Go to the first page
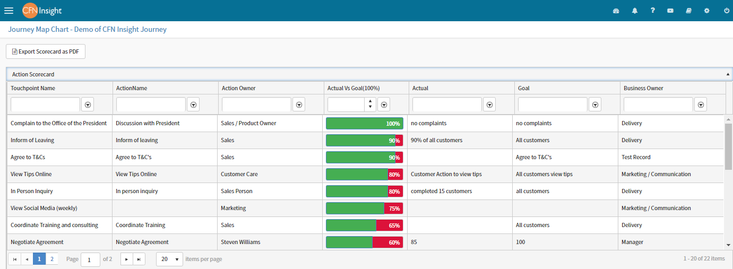 click(14, 259)
